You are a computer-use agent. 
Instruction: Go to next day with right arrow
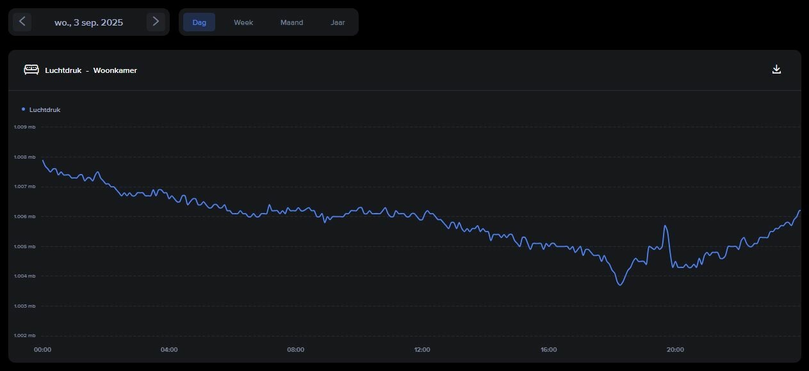(156, 22)
